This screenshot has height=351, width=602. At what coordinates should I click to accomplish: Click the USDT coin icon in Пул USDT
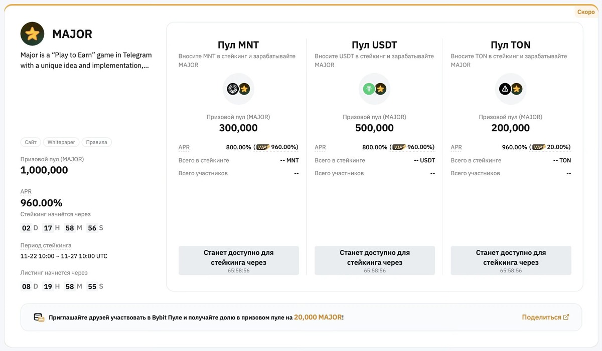click(368, 88)
